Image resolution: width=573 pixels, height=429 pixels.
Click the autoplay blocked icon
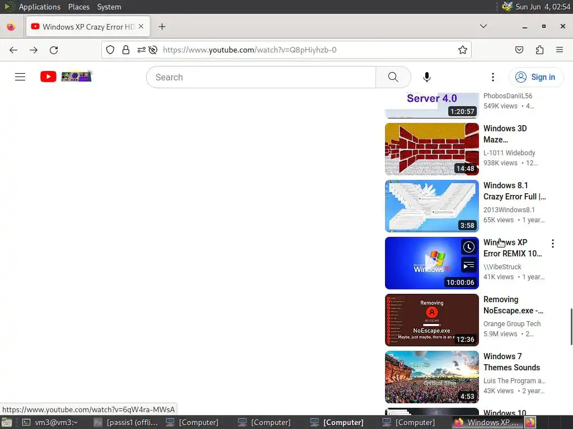(x=153, y=50)
